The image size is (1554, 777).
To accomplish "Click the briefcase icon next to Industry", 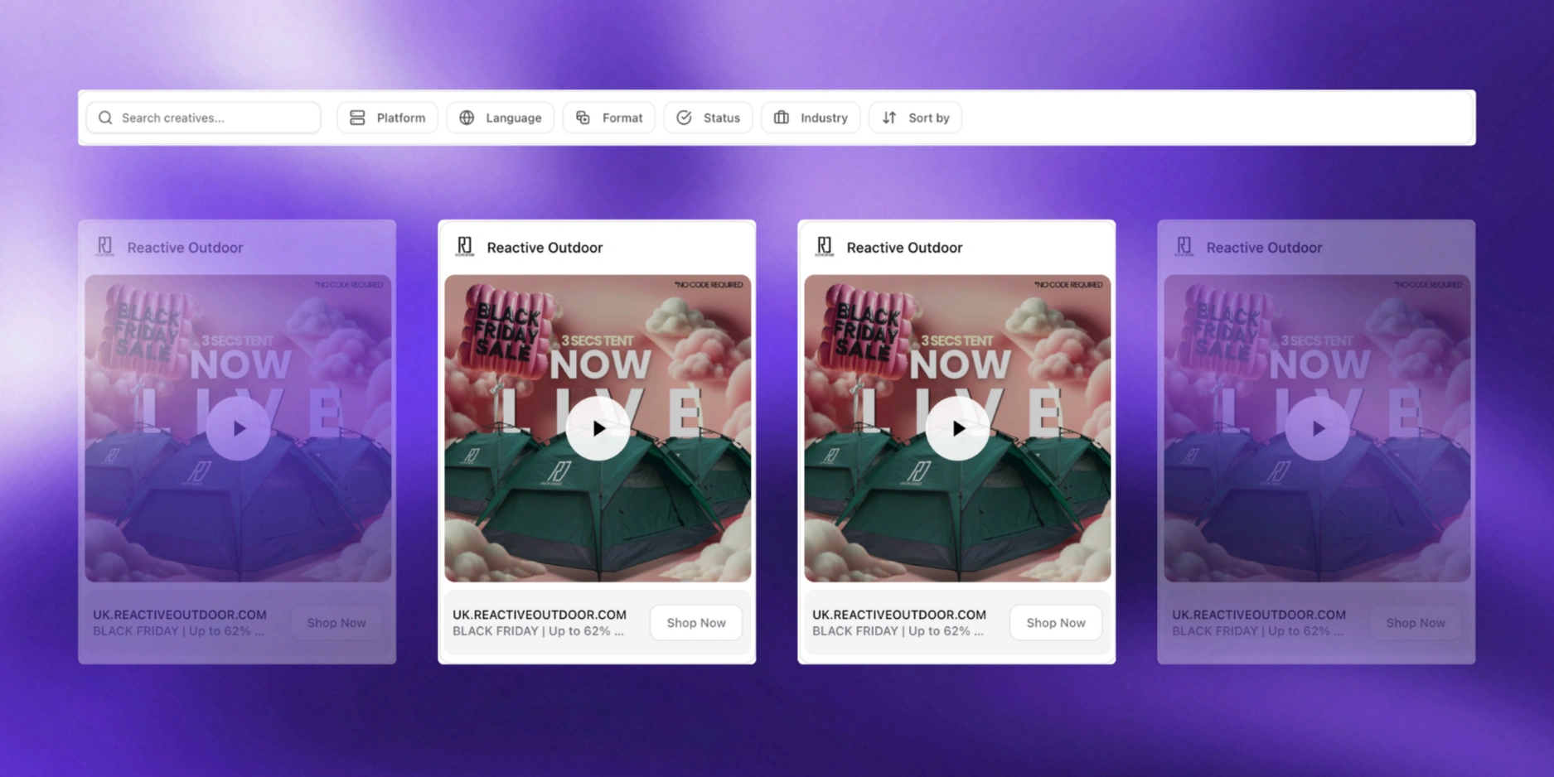I will [780, 118].
